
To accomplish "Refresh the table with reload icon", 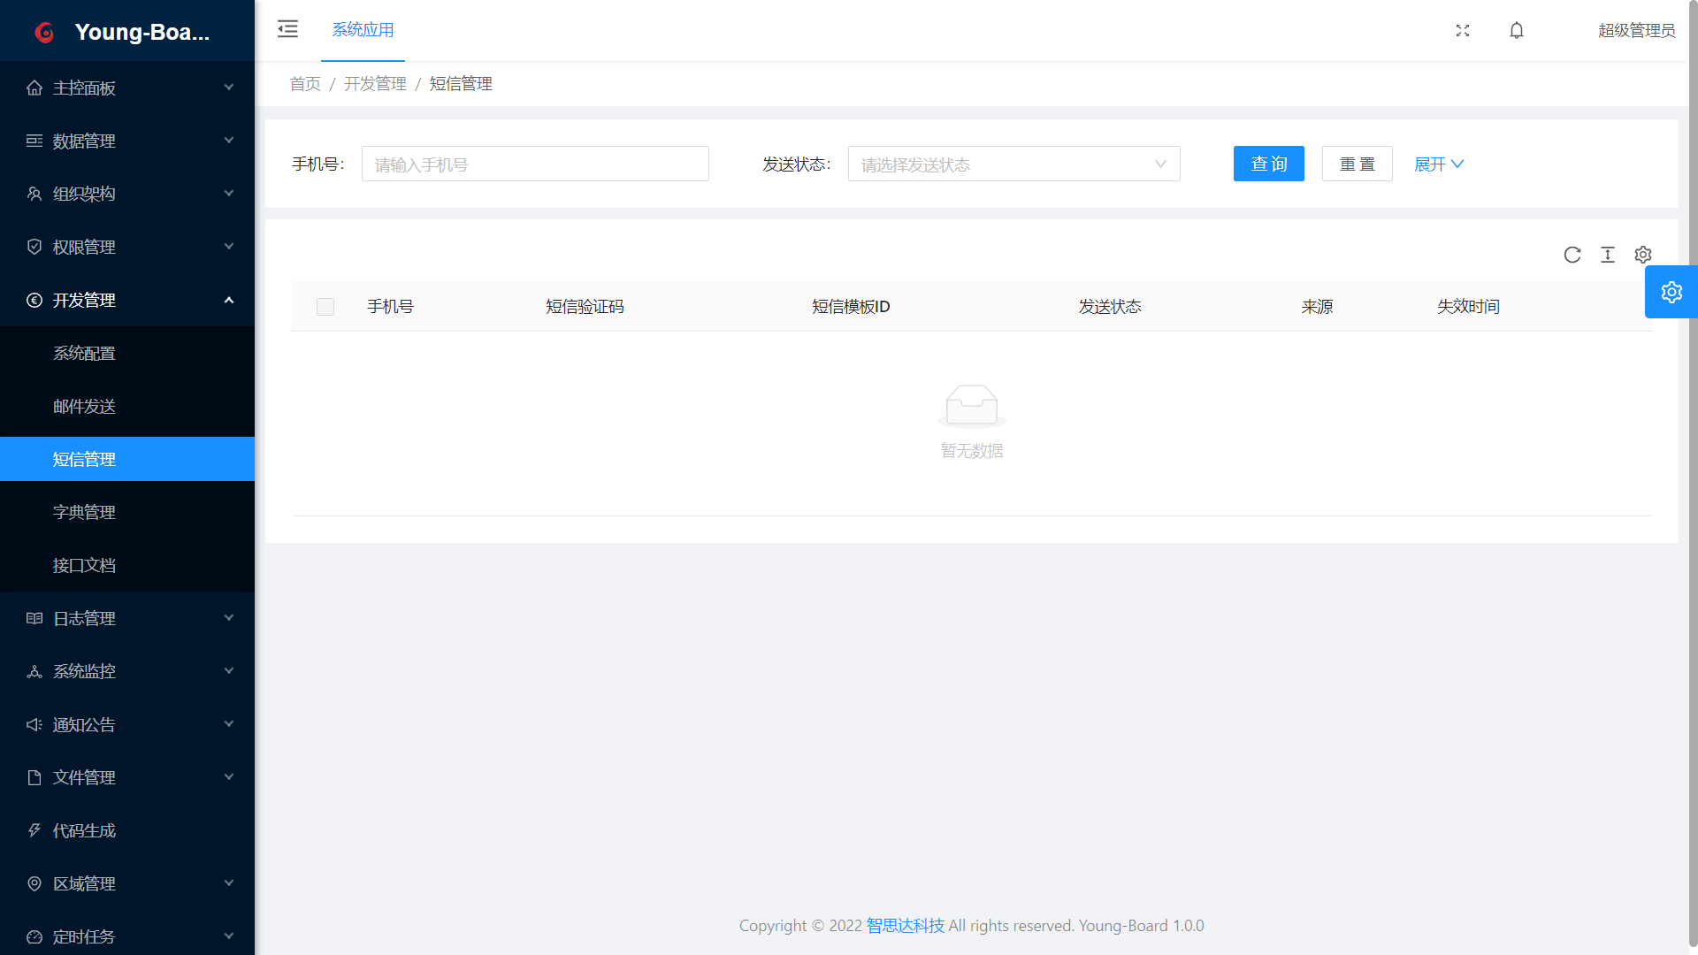I will pyautogui.click(x=1572, y=255).
